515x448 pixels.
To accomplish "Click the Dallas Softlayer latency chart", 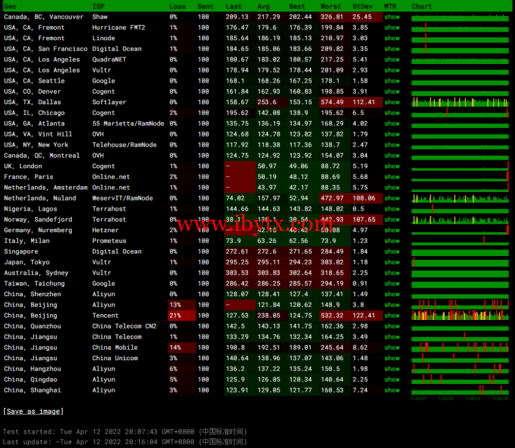I will (x=460, y=102).
